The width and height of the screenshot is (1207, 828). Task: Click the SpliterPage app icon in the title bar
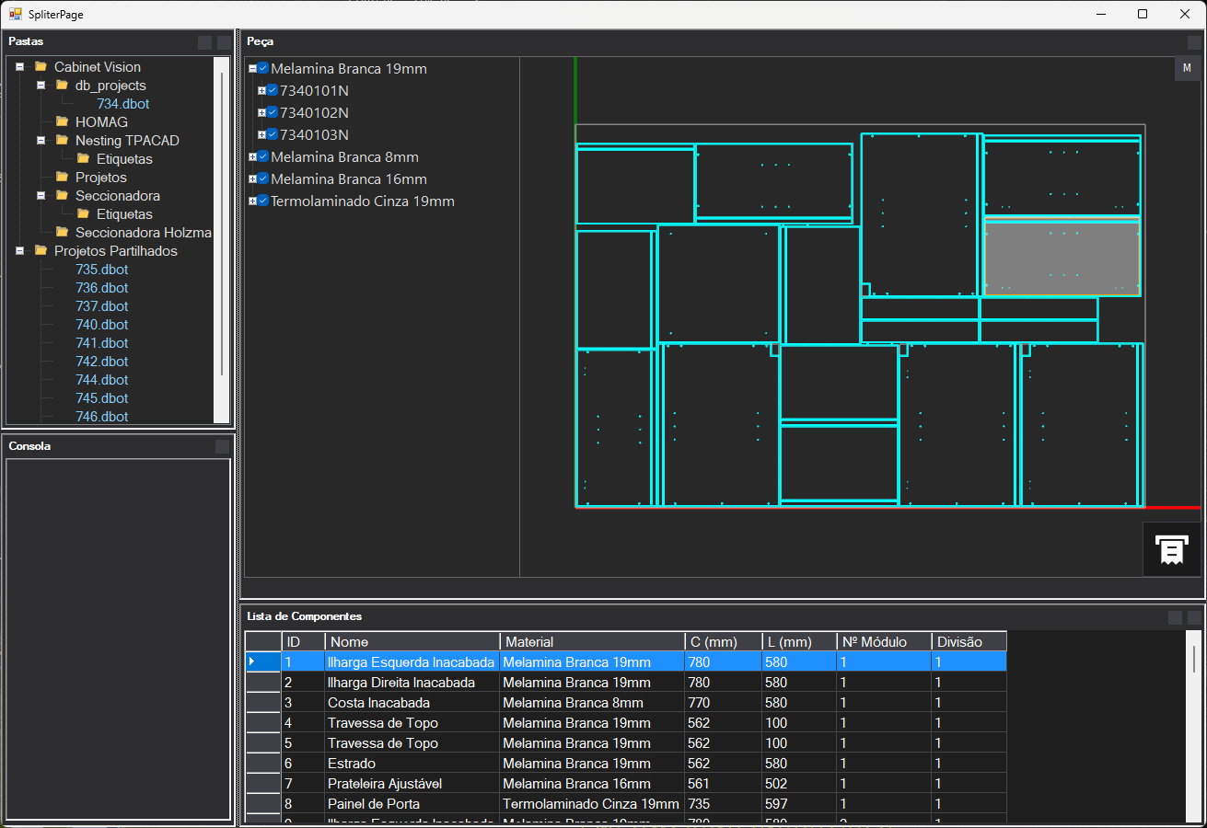(x=15, y=14)
